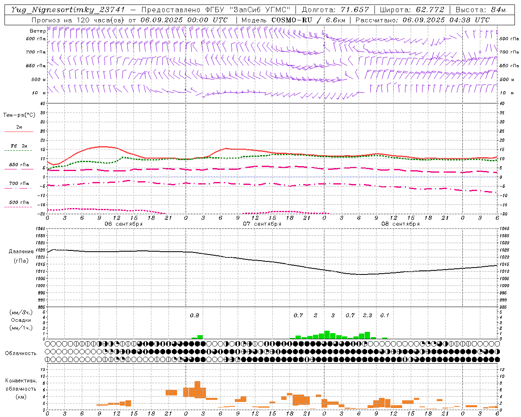Click the '(мм/1ч.)' precipitation unit label
The image size is (521, 417).
tap(21, 328)
